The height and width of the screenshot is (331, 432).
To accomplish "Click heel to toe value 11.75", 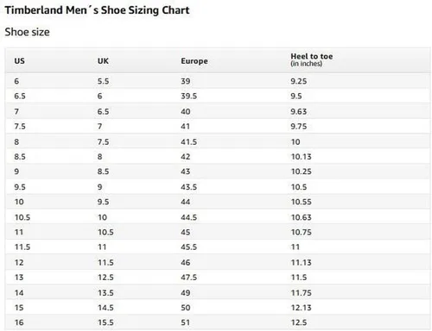I will tap(301, 293).
